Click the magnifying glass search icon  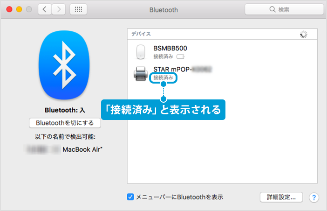click(x=272, y=9)
